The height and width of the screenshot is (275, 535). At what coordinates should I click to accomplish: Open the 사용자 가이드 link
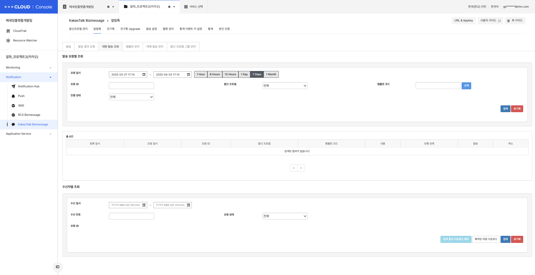[x=490, y=21]
